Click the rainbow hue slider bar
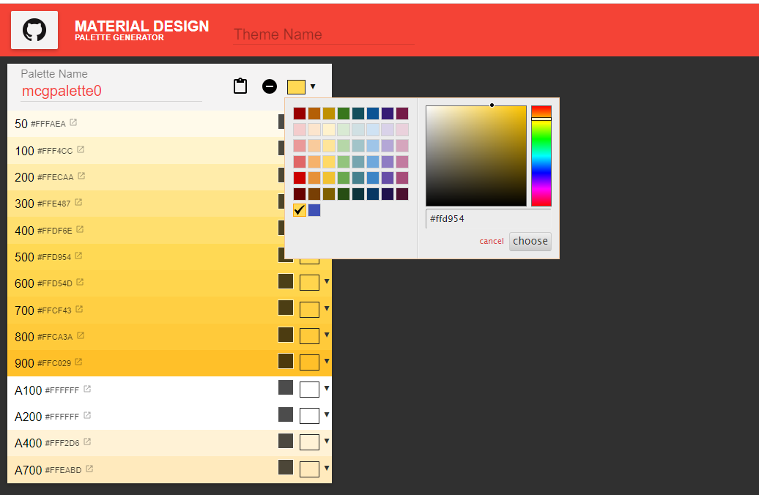The width and height of the screenshot is (759, 495). (541, 156)
